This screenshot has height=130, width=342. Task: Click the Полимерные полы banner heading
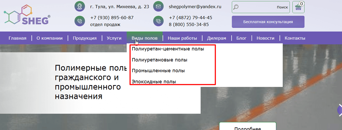pyautogui.click(x=91, y=82)
